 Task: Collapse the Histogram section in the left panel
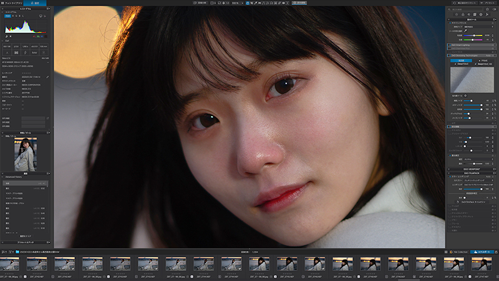(x=2, y=12)
